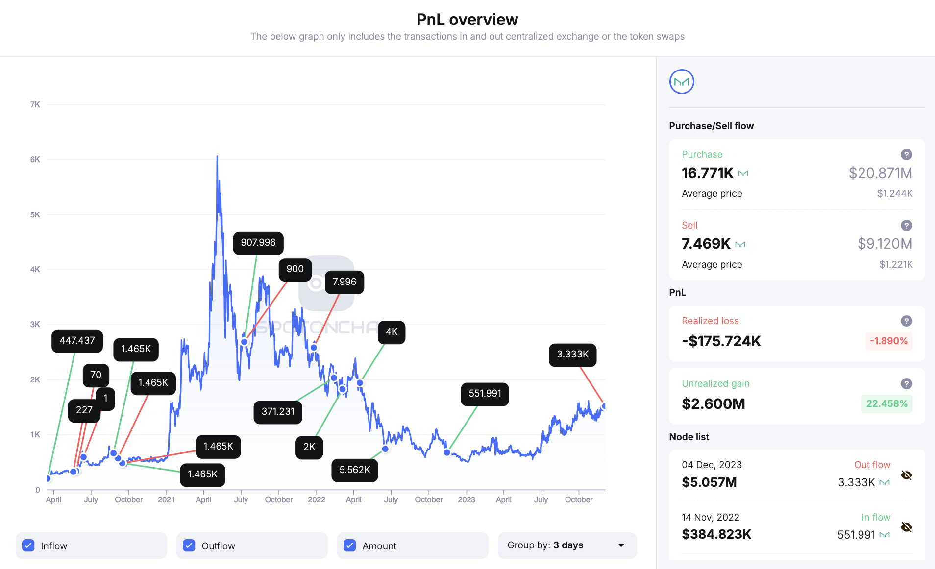Open the Purchase help question-mark icon

click(x=906, y=155)
